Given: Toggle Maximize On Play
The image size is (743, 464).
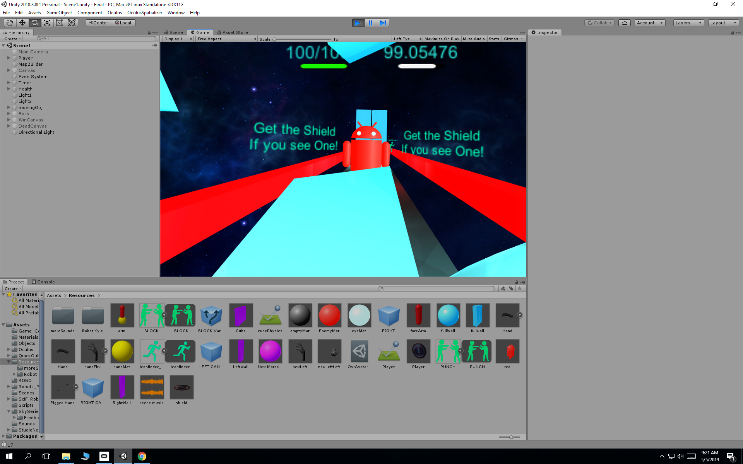Looking at the screenshot, I should tap(442, 39).
